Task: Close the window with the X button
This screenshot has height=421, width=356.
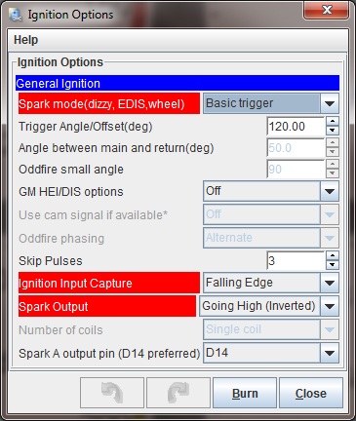Action: (327, 11)
